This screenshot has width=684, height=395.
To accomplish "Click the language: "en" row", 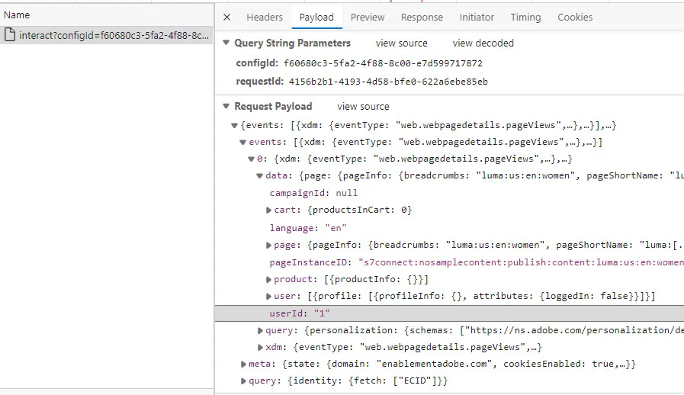I will point(308,228).
